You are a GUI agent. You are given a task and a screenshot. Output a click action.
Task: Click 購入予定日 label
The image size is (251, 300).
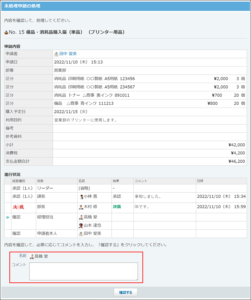[x=15, y=112]
